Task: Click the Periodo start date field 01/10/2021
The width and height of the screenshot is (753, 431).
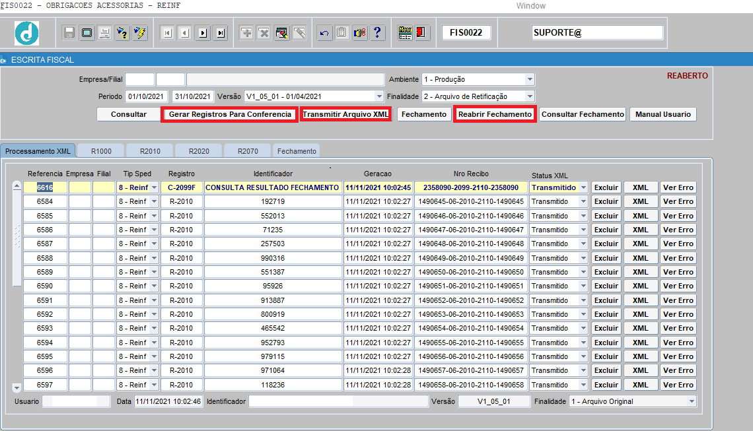Action: [x=146, y=96]
